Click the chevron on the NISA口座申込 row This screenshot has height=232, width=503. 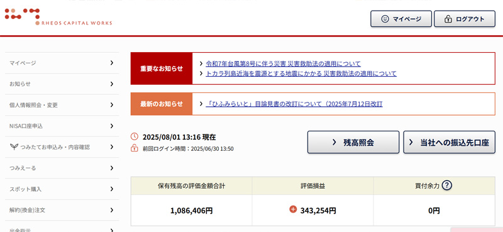(112, 126)
